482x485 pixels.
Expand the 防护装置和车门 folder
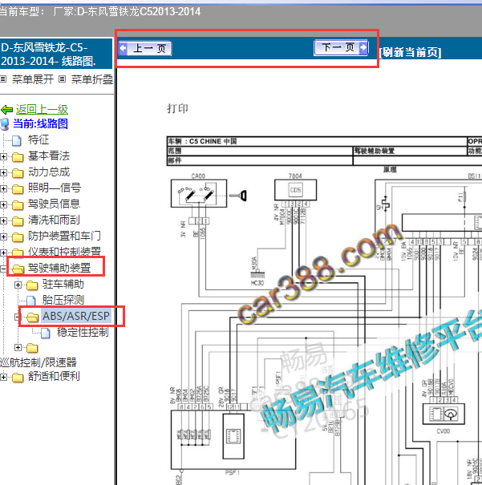click(3, 237)
